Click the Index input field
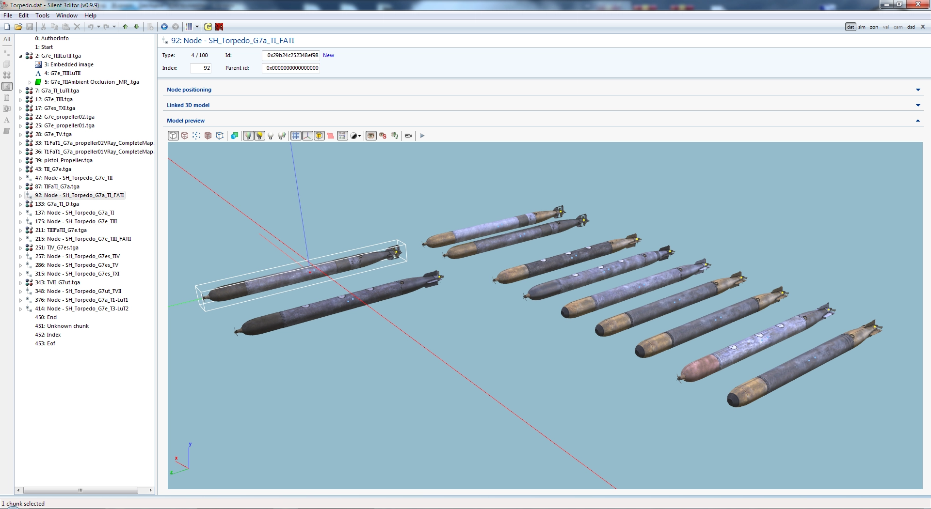Viewport: 931px width, 509px height. pos(201,68)
